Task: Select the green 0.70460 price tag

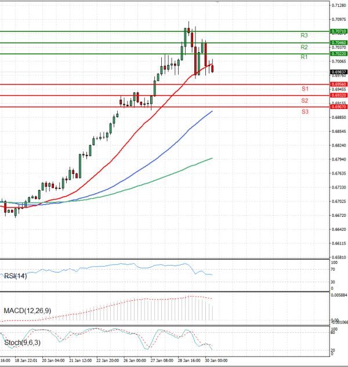Action: (x=338, y=43)
